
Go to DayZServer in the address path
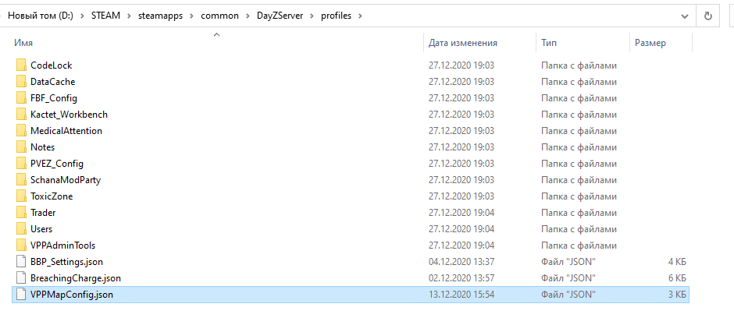coord(280,16)
